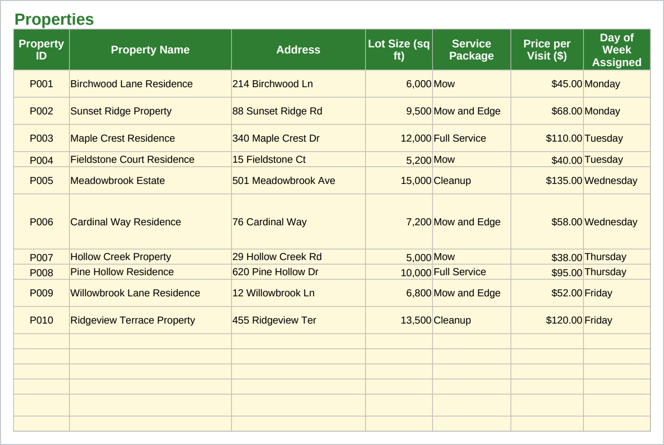Click the 620 Pine Hollow Dr address
Viewport: 664px width, 445px height.
[299, 272]
